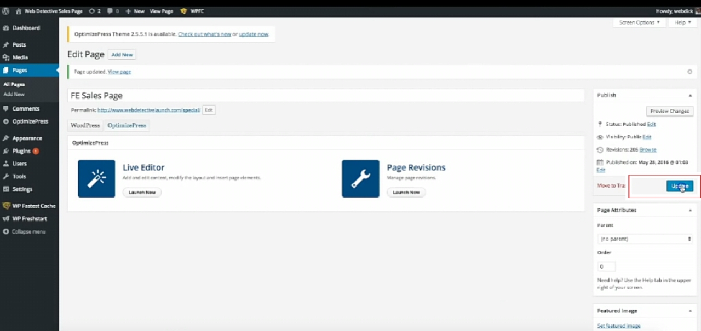The image size is (701, 331).
Task: Collapse the Publish panel
Action: [x=690, y=95]
